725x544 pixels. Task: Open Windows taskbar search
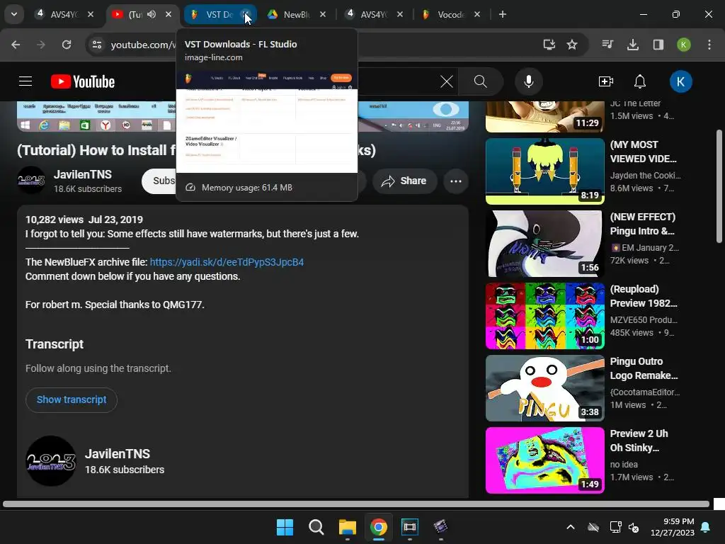click(316, 527)
